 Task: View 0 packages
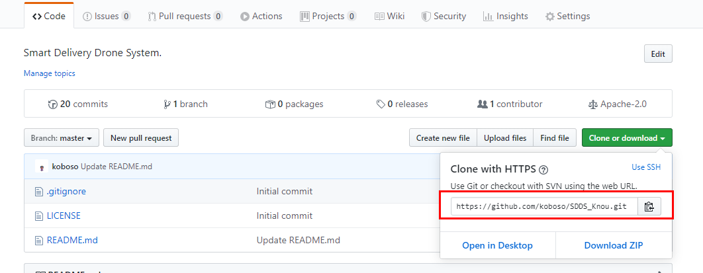tap(294, 104)
